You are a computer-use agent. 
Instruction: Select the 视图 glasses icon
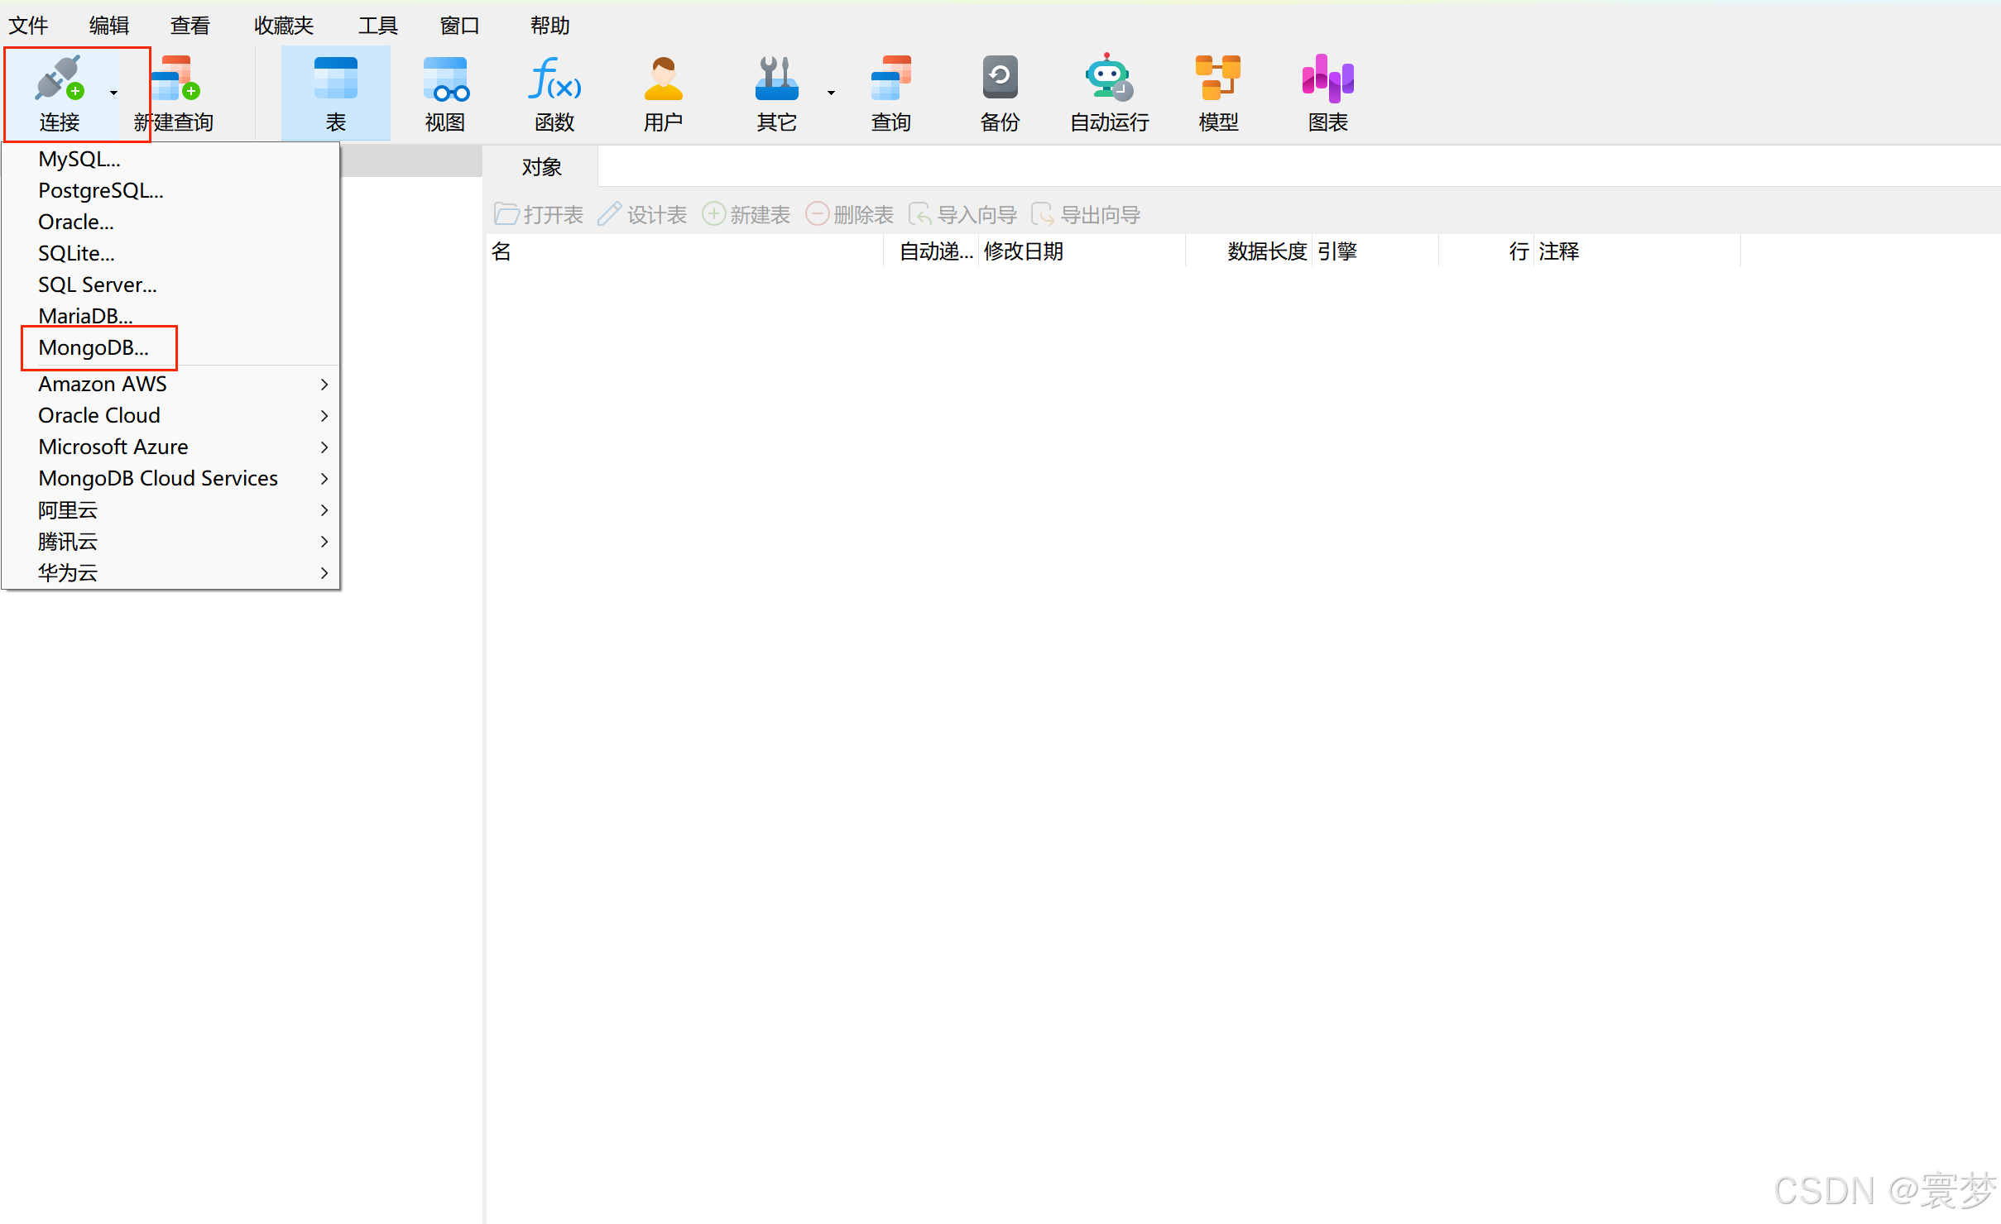coord(445,79)
